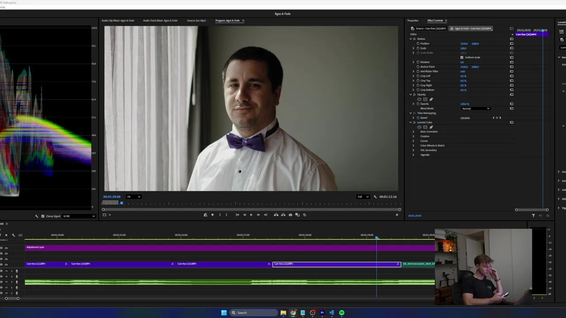Select the pen mask tool under Opacity
This screenshot has width=566, height=318.
(431, 99)
